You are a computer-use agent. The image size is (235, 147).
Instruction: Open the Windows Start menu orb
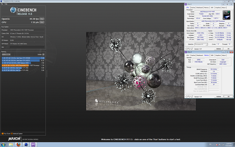3,145
